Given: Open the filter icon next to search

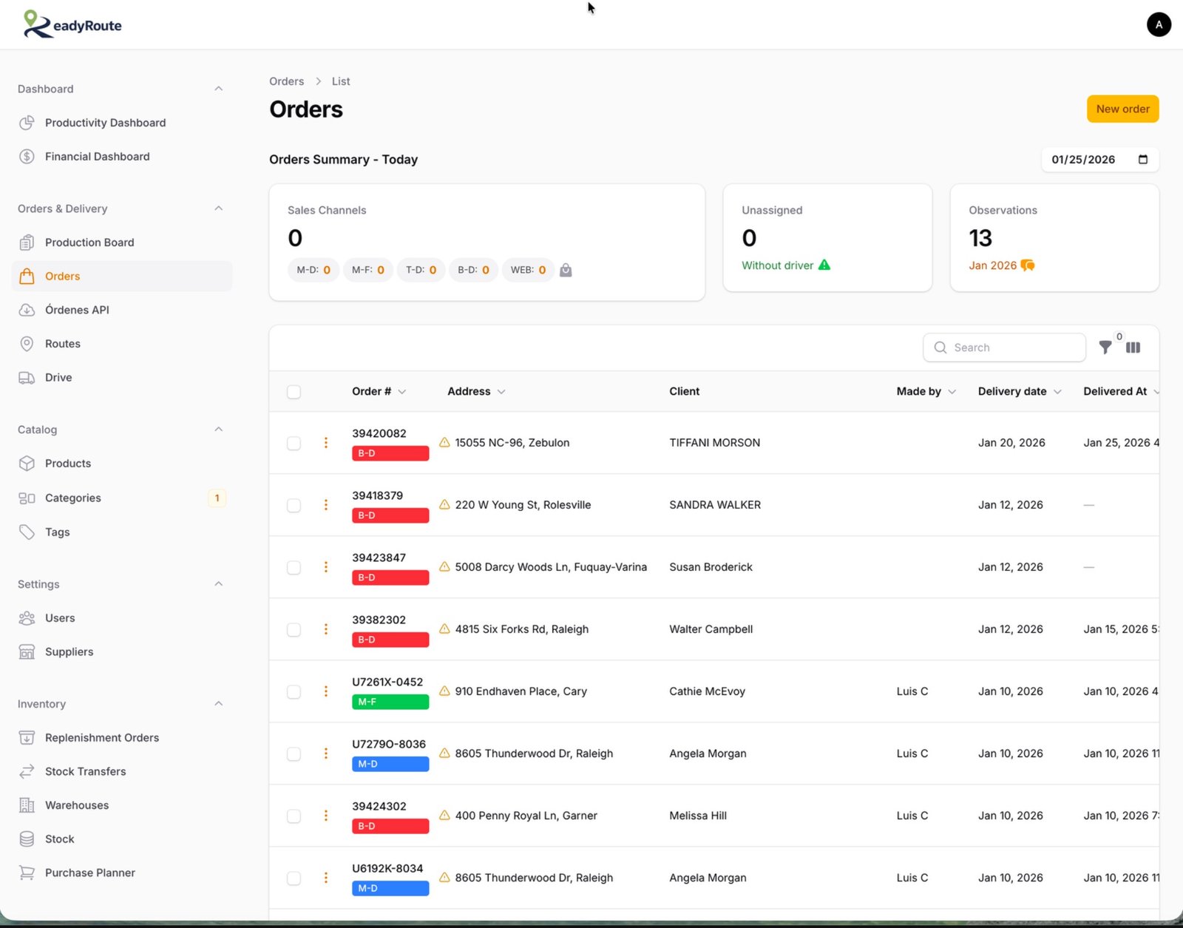Looking at the screenshot, I should [x=1105, y=347].
